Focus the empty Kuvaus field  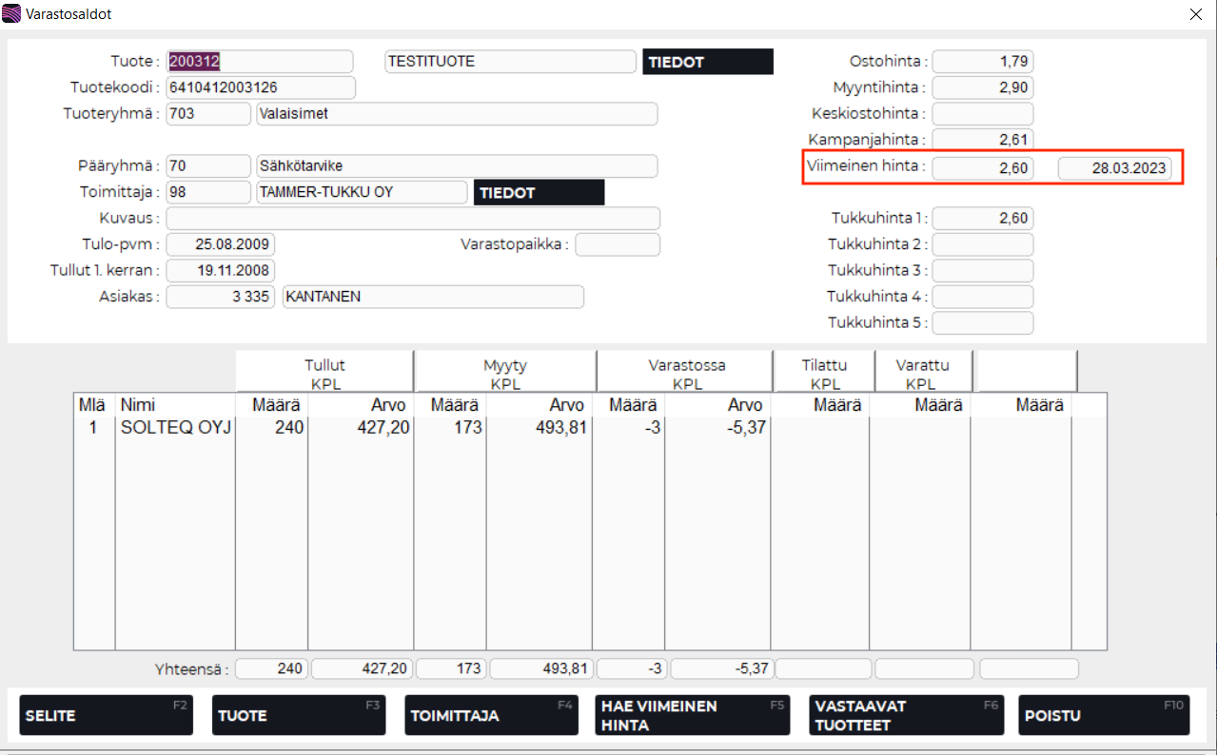(x=412, y=219)
